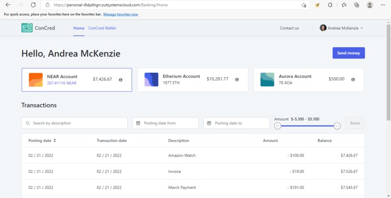This screenshot has width=391, height=198.
Task: Click the site lock icon in address bar
Action: point(48,5)
